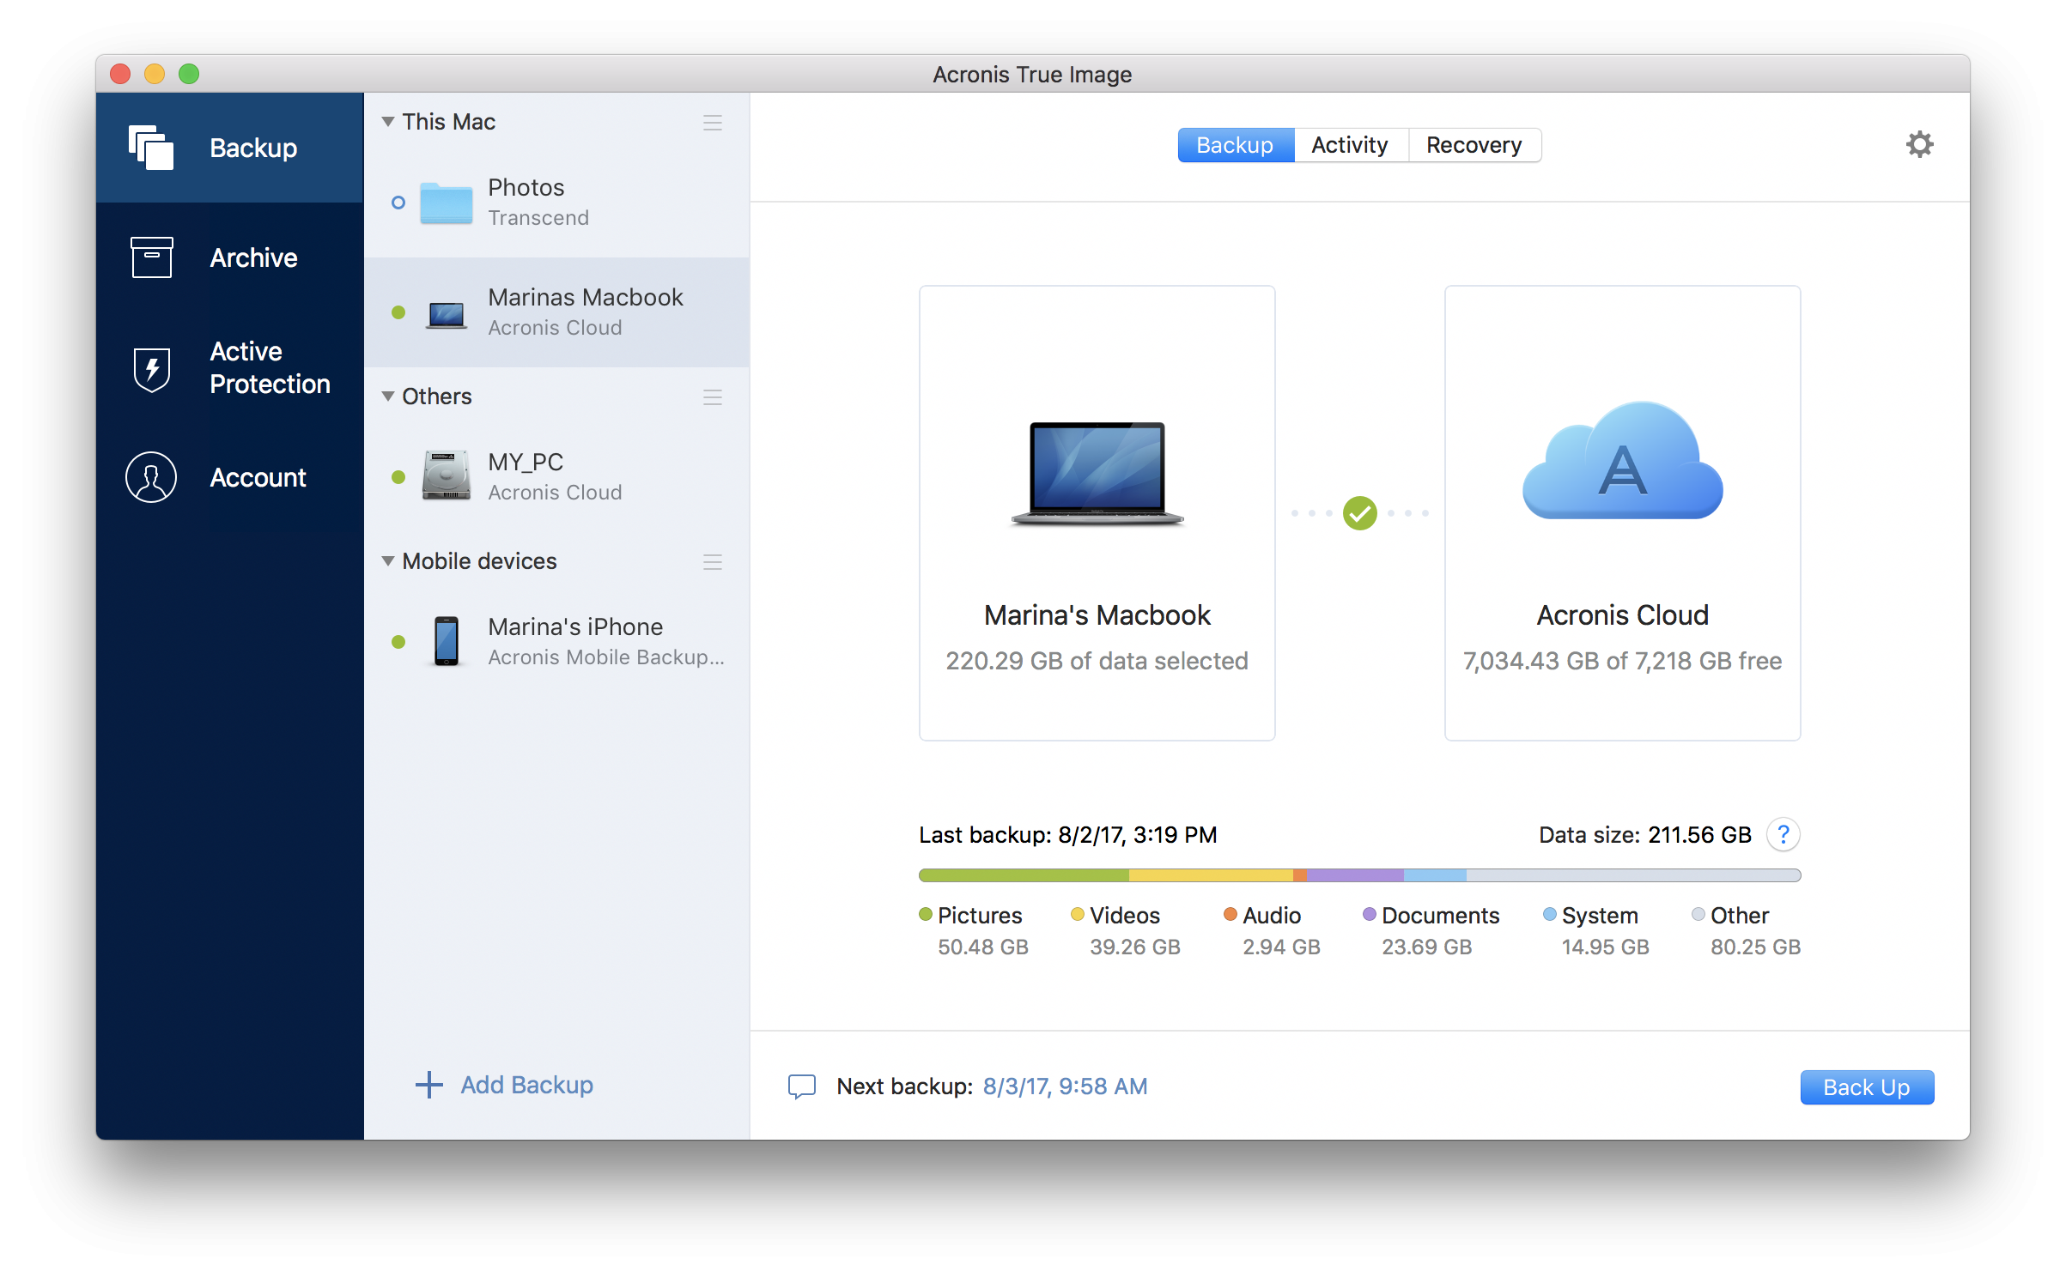This screenshot has height=1277, width=2066.
Task: Switch to the Recovery tab
Action: pyautogui.click(x=1474, y=145)
